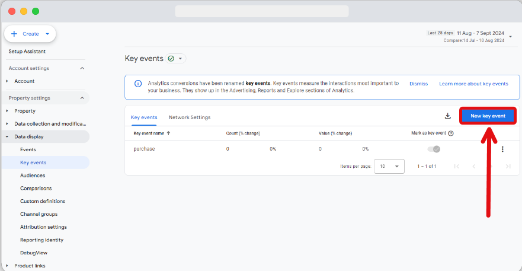Screen dimensions: 522x271
Task: Open Events in the sidebar
Action: click(x=28, y=149)
